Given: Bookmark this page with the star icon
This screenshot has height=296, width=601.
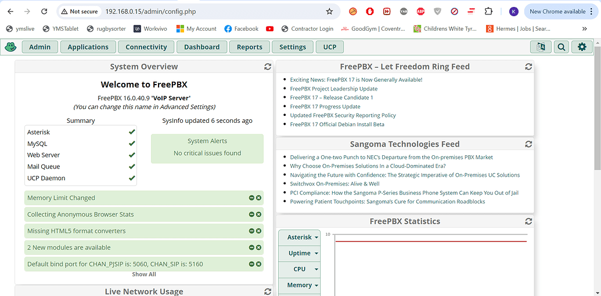Looking at the screenshot, I should pos(329,12).
